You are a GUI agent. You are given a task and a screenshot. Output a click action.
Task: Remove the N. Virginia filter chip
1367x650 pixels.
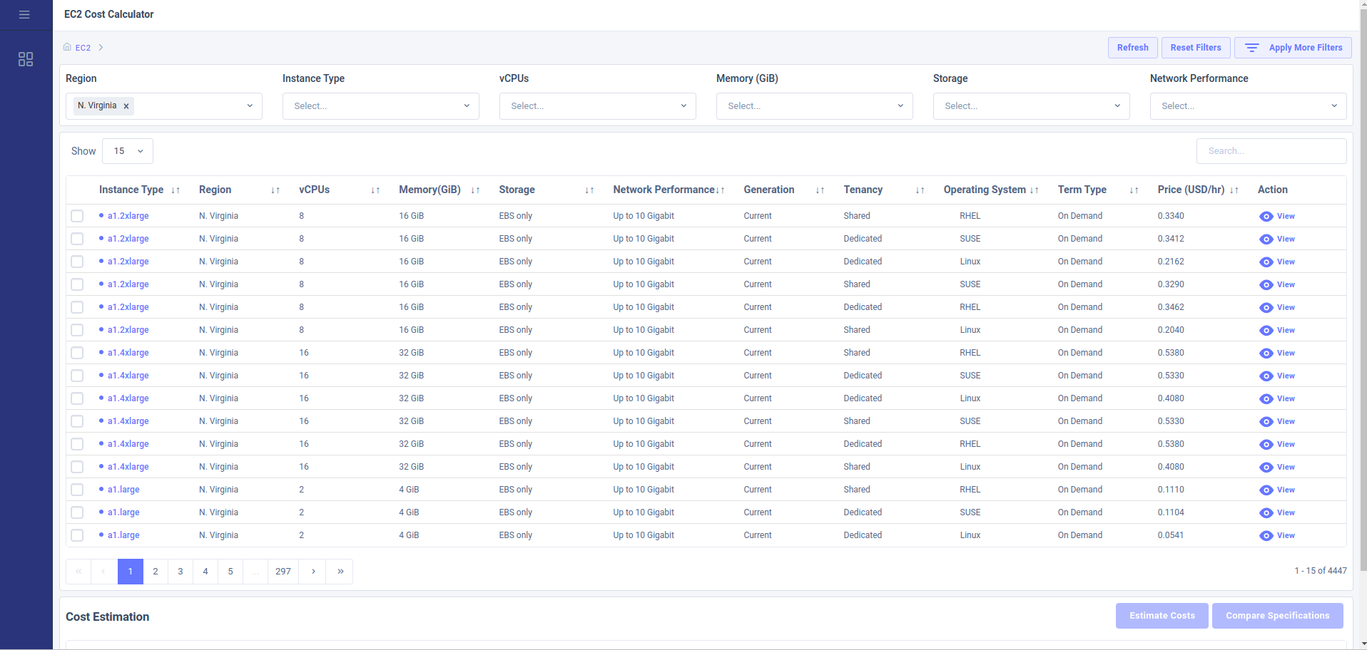click(x=126, y=105)
